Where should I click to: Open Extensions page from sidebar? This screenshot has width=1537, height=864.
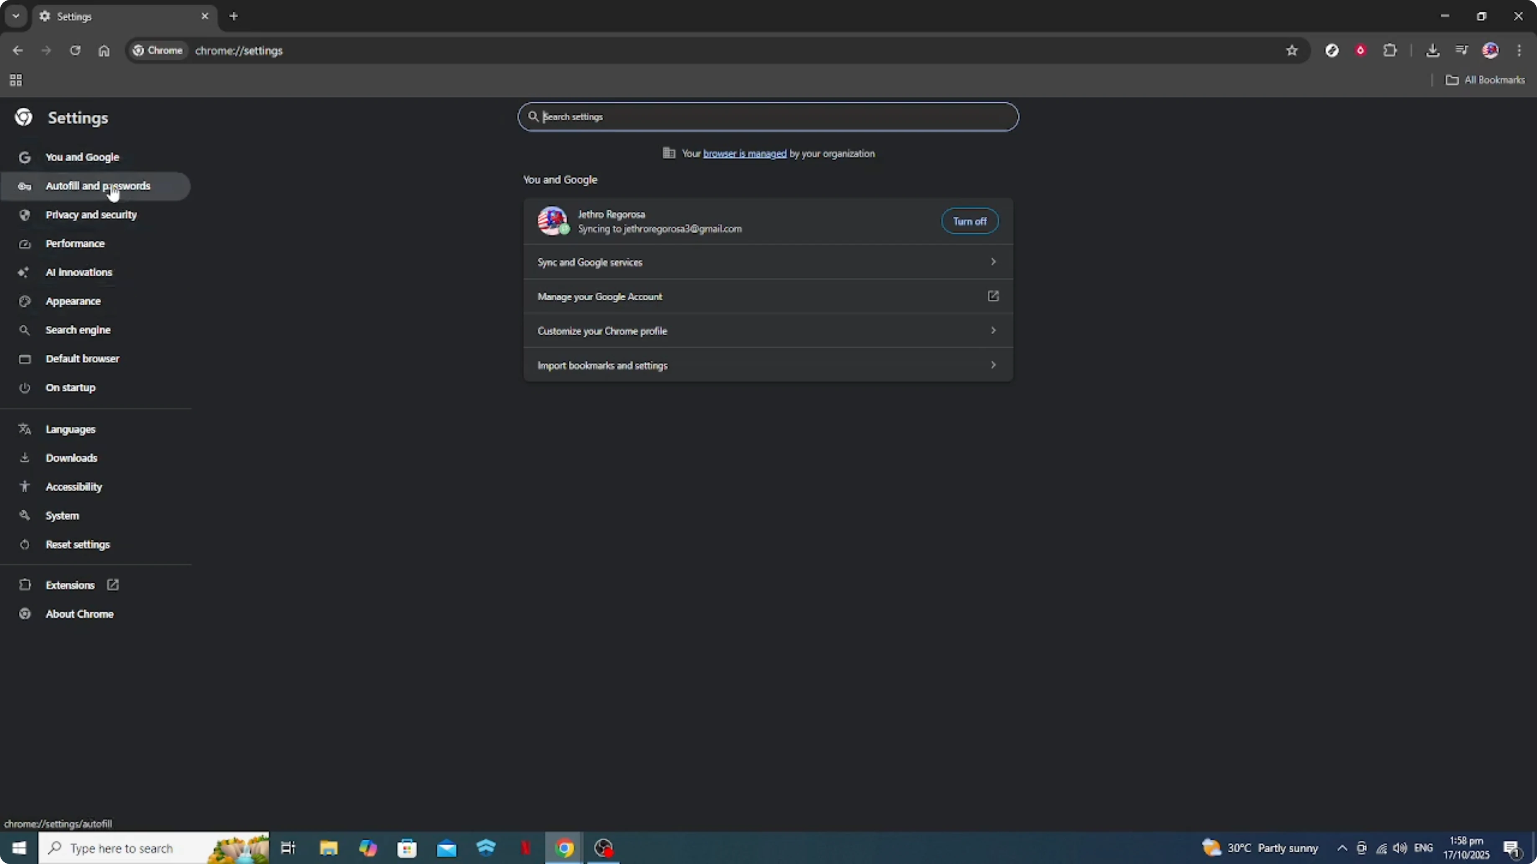pos(96,585)
